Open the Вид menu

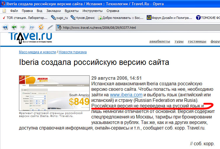point(39,11)
